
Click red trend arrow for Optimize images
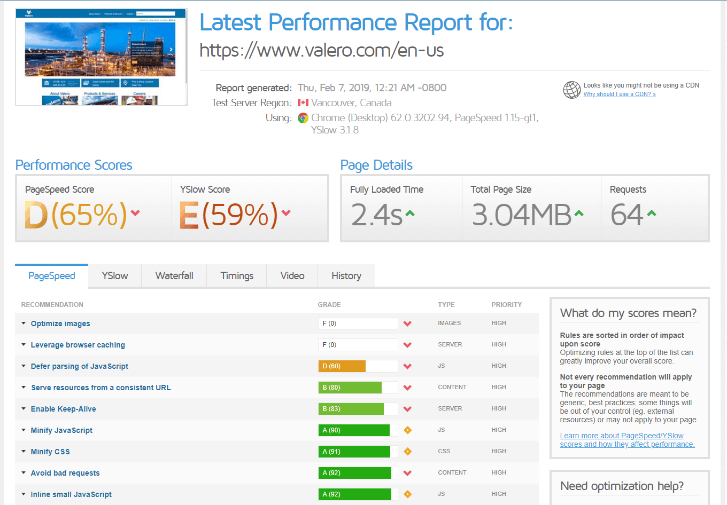(407, 323)
